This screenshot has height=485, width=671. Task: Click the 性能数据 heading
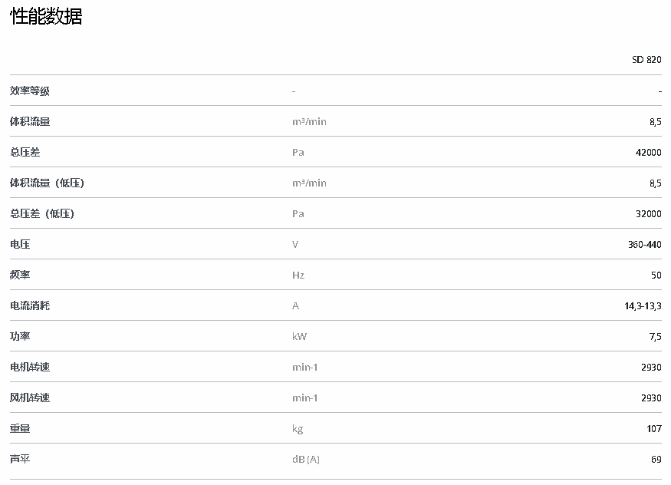pyautogui.click(x=46, y=17)
